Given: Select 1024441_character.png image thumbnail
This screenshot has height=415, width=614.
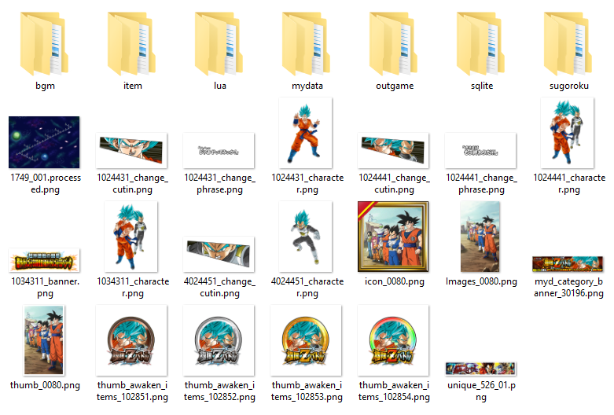Looking at the screenshot, I should coord(568,133).
